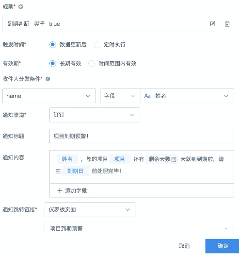Edit the 到期判断 rule

pos(213,24)
